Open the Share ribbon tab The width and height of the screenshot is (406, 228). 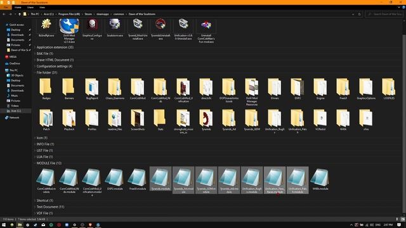point(30,8)
